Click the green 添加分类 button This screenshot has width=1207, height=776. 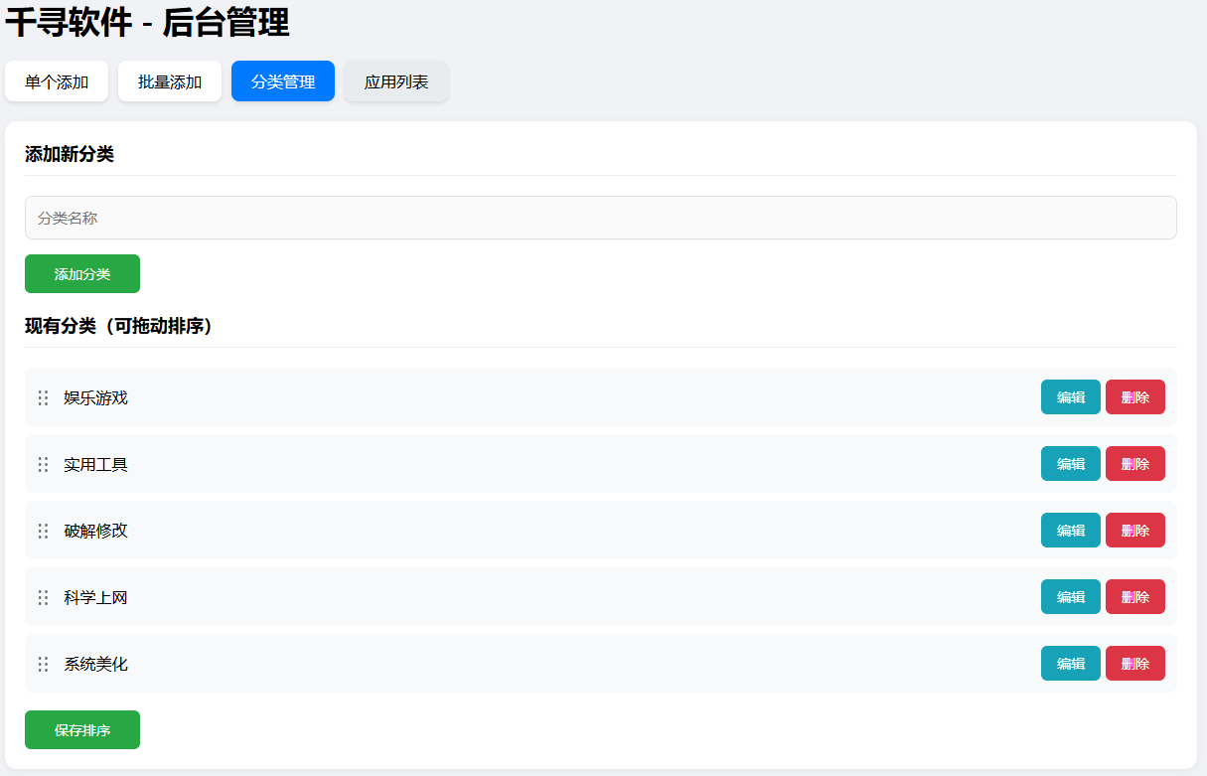tap(82, 273)
